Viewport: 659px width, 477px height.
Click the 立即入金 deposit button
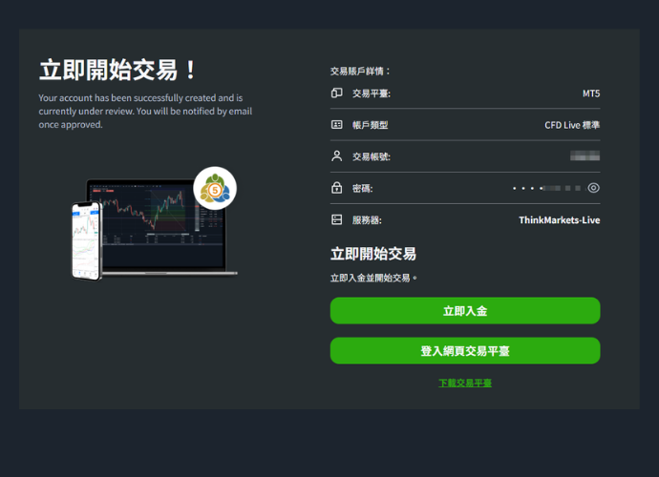click(465, 311)
